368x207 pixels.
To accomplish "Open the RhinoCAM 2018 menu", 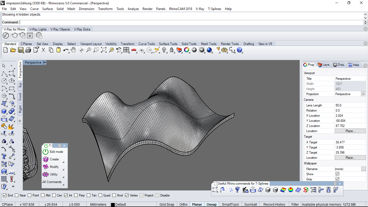I will pos(181,9).
